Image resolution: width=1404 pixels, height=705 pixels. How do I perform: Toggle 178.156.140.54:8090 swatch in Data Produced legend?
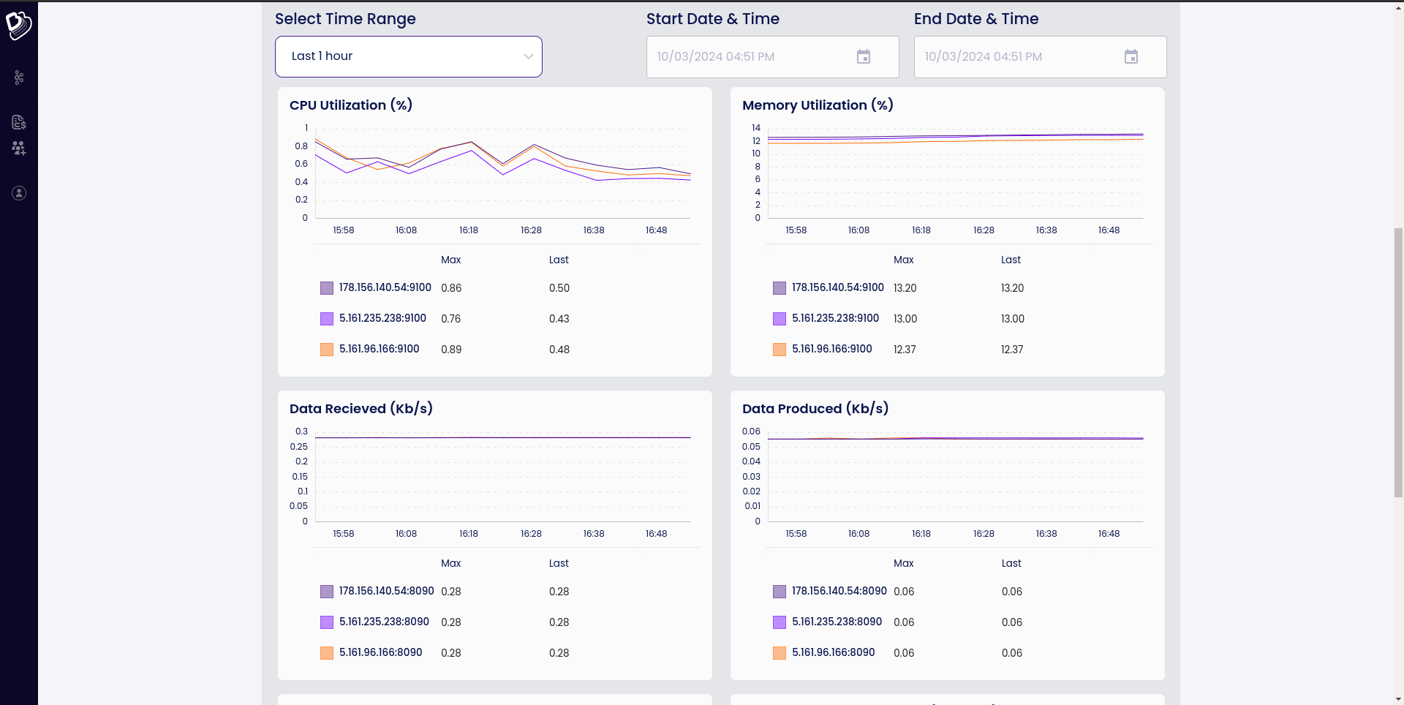point(780,592)
